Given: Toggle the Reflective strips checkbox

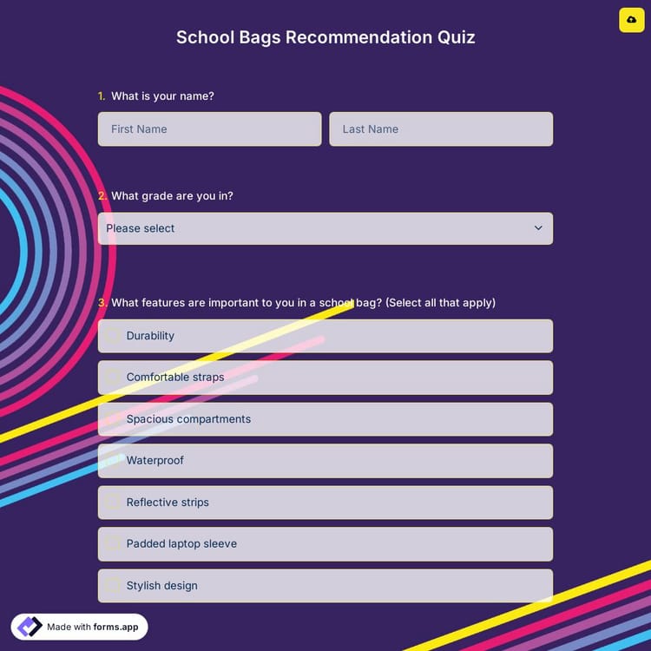Looking at the screenshot, I should tap(113, 503).
